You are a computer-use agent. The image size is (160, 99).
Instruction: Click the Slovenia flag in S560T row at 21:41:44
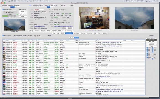tap(4, 75)
